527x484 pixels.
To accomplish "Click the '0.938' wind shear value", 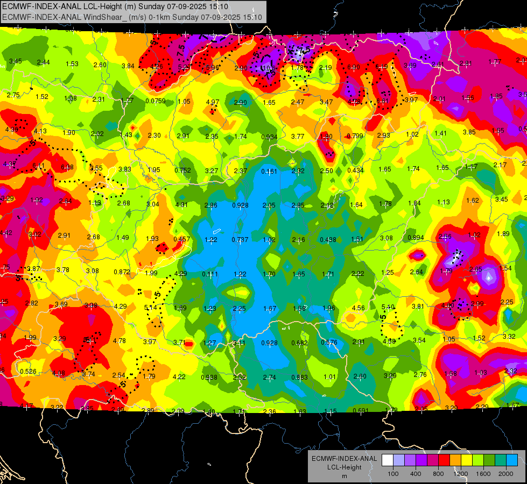I will pyautogui.click(x=209, y=377).
